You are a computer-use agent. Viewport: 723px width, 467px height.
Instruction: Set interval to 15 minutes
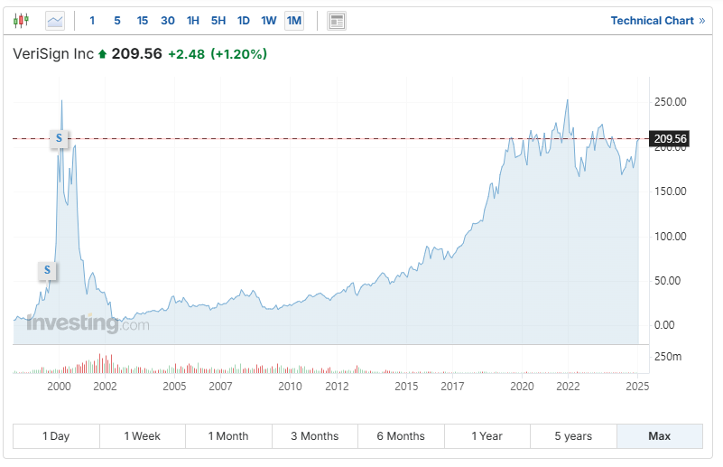pos(143,21)
